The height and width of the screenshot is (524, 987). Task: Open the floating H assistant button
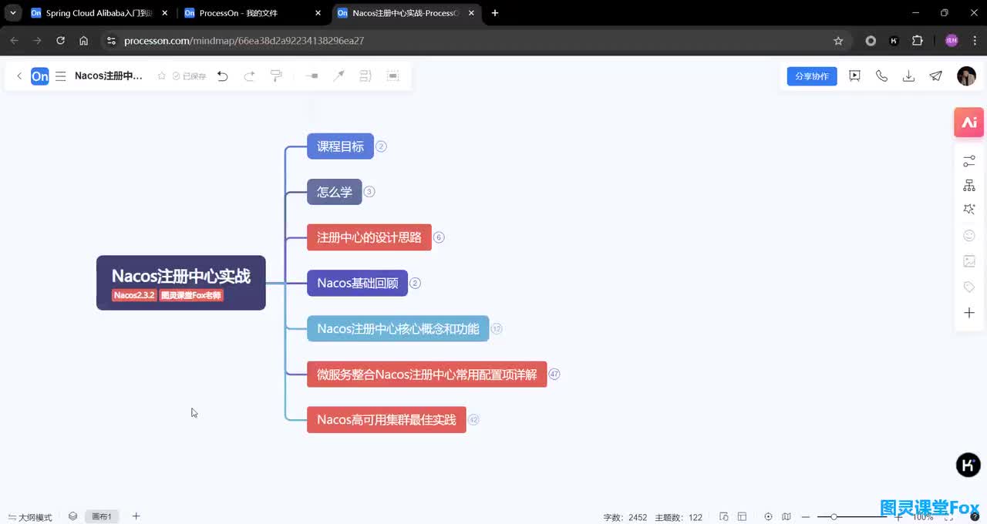[968, 465]
